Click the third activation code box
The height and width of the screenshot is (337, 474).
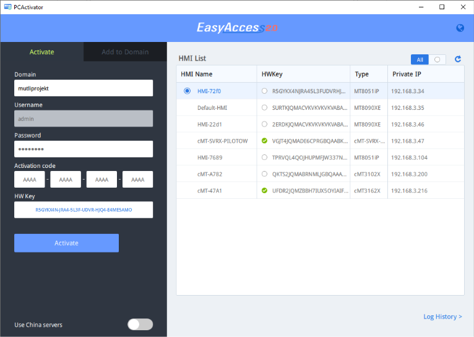pos(101,180)
